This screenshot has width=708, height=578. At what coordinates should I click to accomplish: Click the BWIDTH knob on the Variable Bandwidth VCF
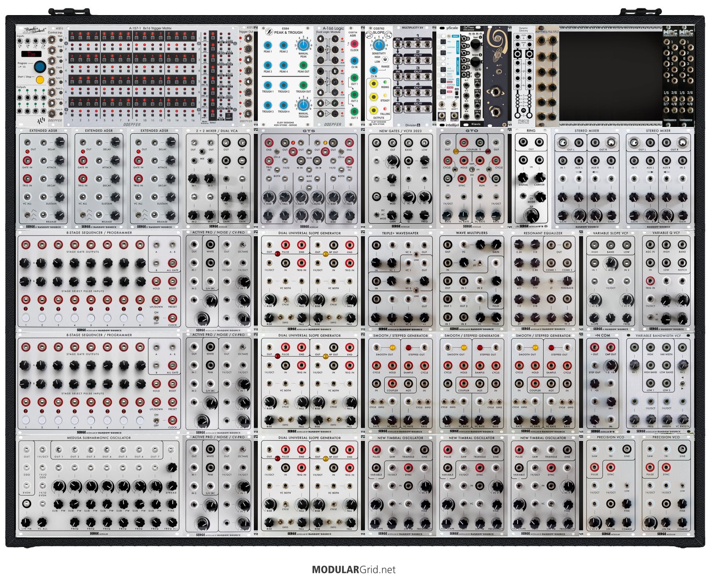[666, 419]
